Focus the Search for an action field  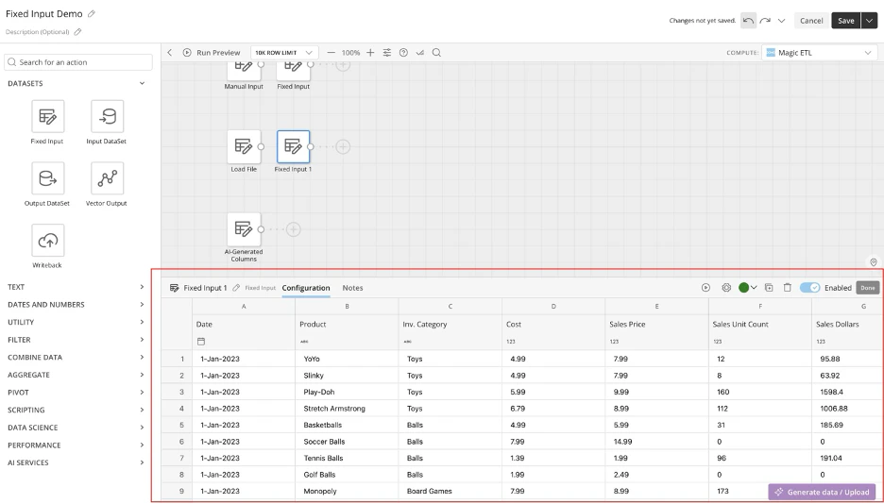pos(78,62)
